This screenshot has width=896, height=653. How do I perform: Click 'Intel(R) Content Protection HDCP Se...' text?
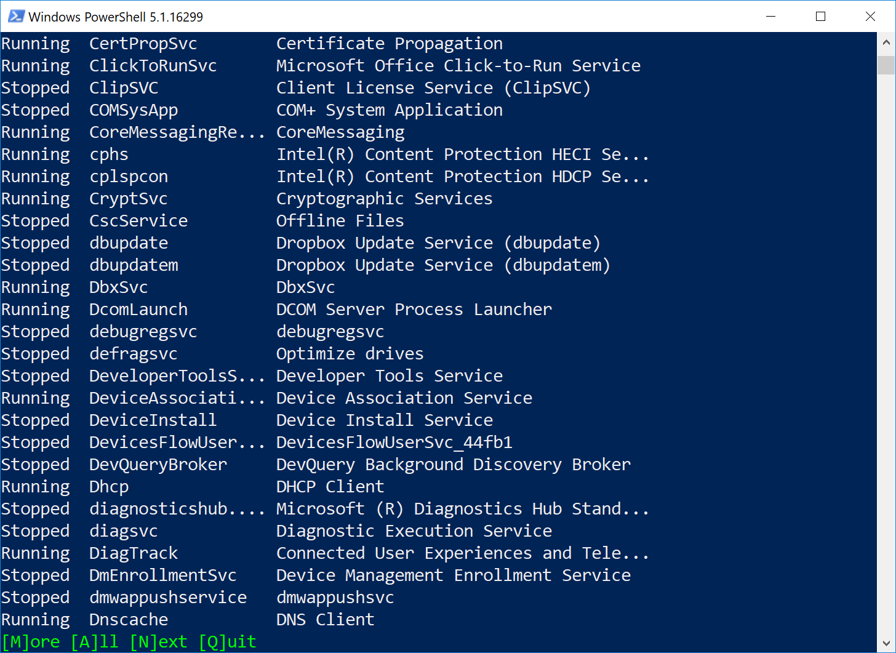pos(463,177)
